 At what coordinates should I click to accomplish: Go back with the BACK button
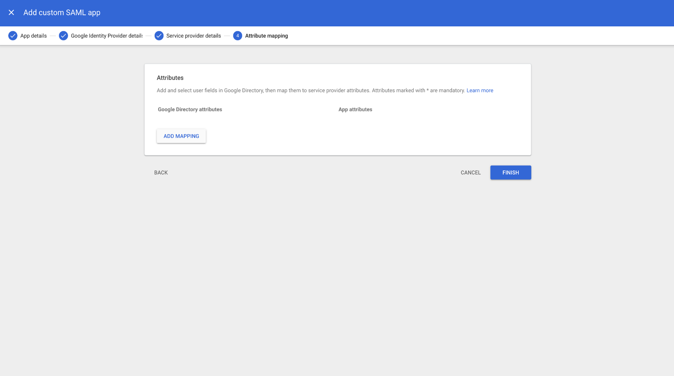click(161, 173)
